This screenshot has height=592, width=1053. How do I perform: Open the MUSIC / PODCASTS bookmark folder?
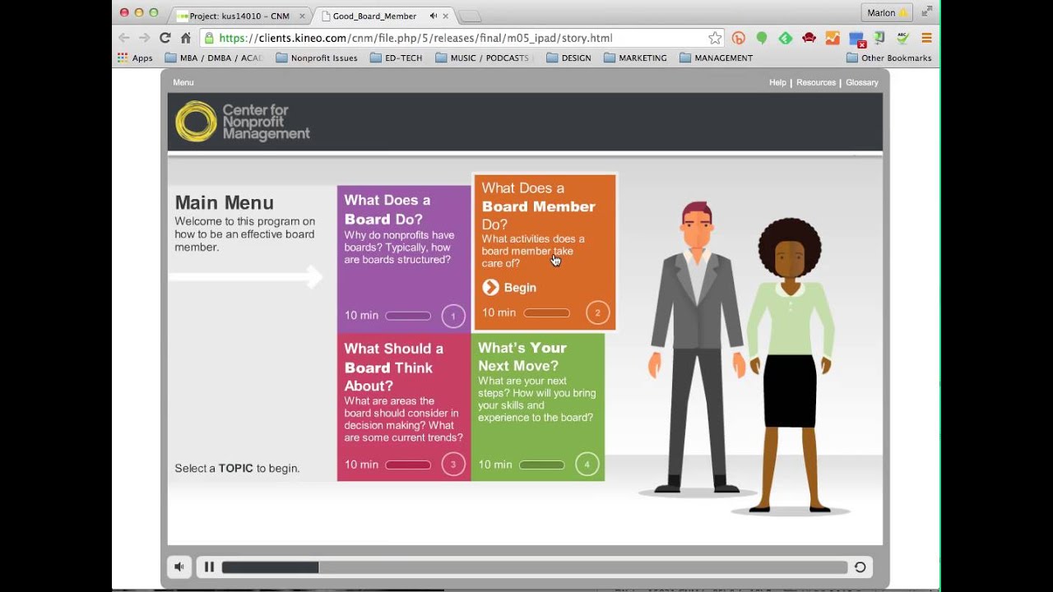tap(483, 58)
